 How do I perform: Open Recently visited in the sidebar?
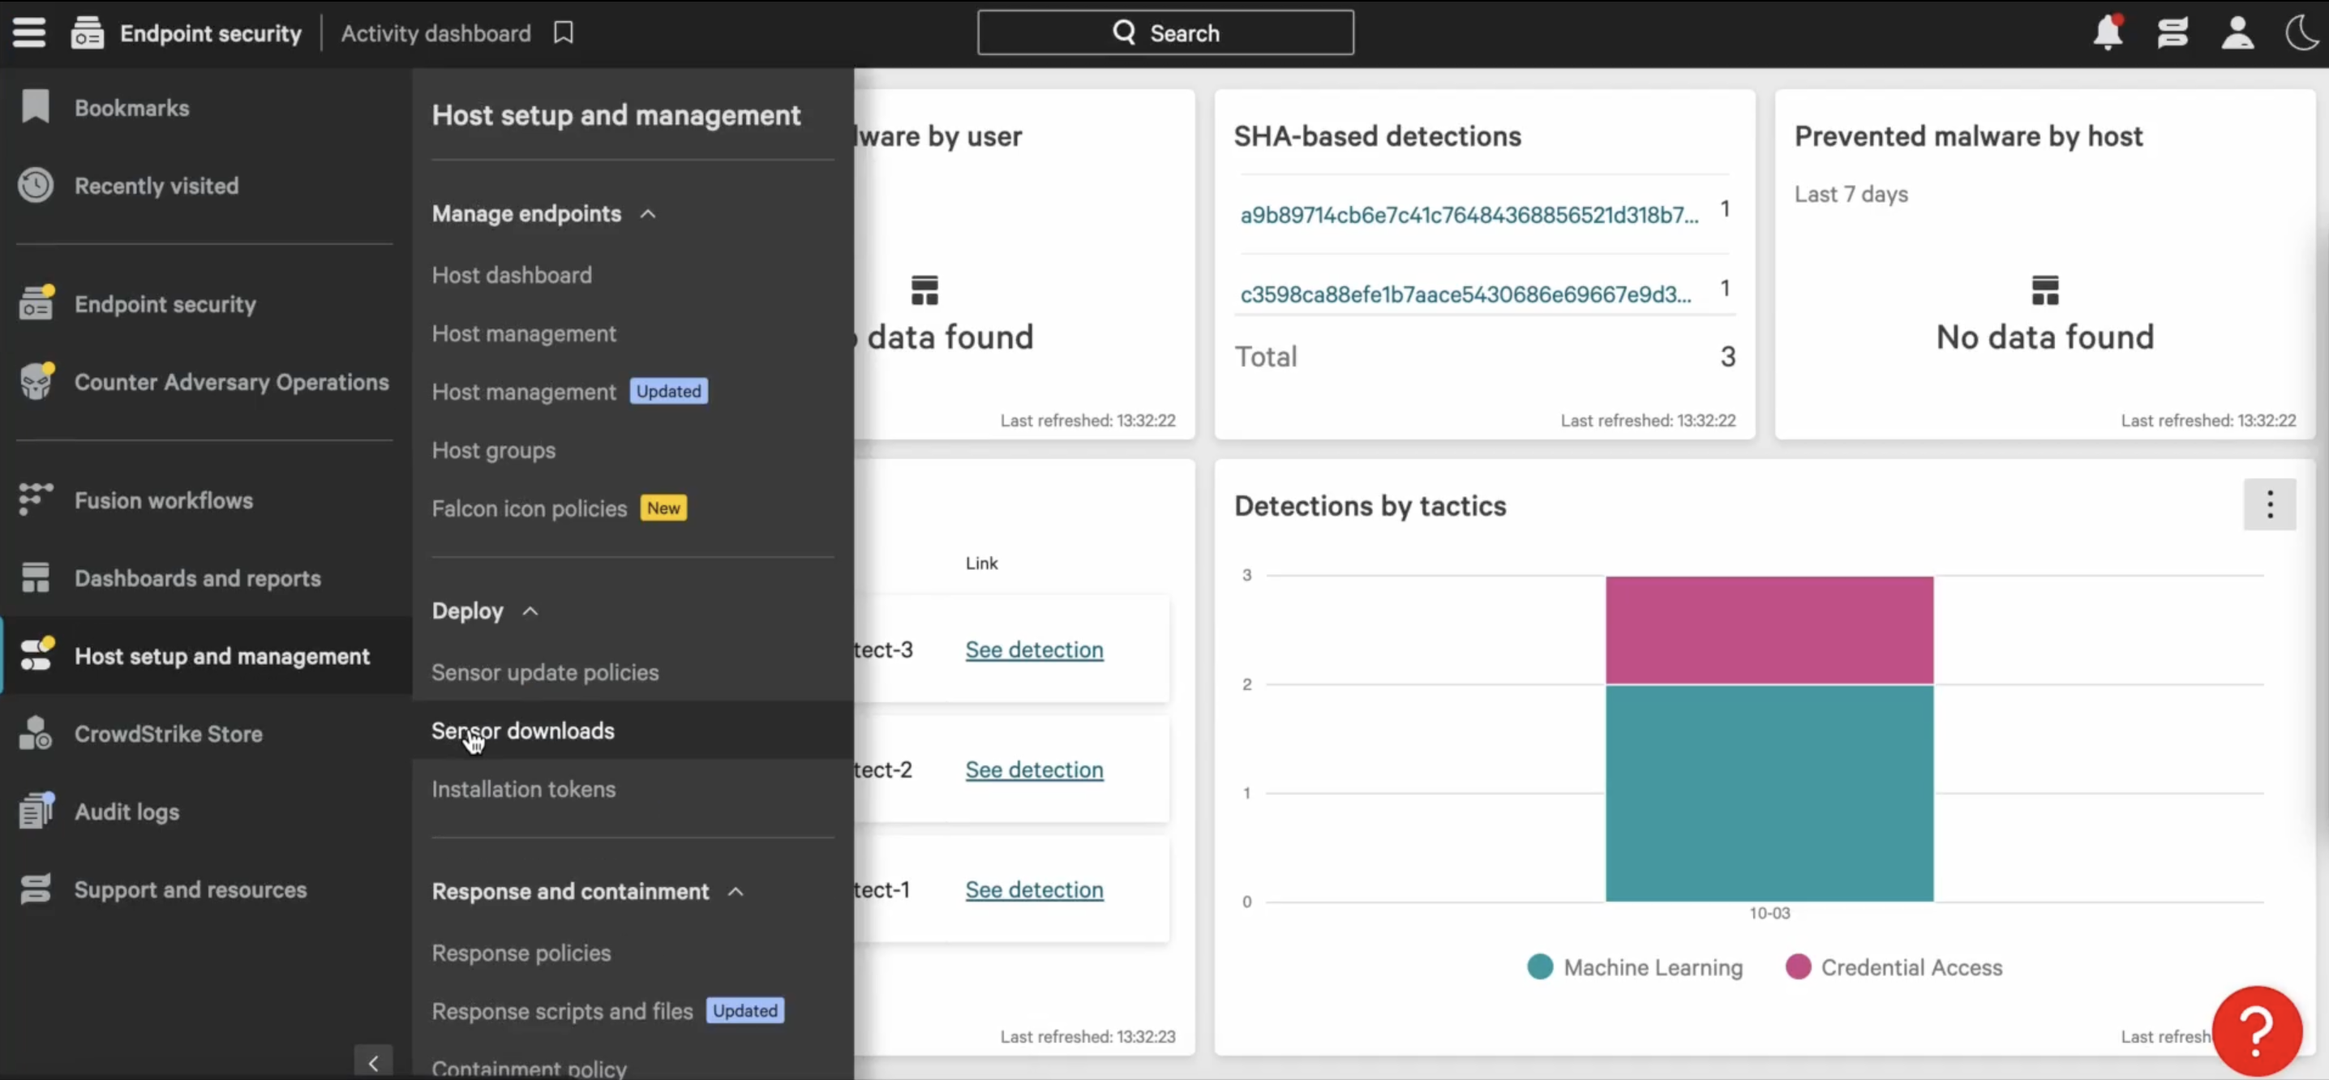[x=157, y=186]
